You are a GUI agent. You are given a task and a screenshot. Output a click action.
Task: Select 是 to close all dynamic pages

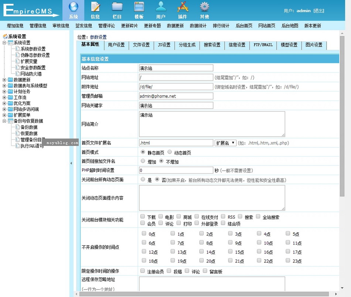pos(143,179)
